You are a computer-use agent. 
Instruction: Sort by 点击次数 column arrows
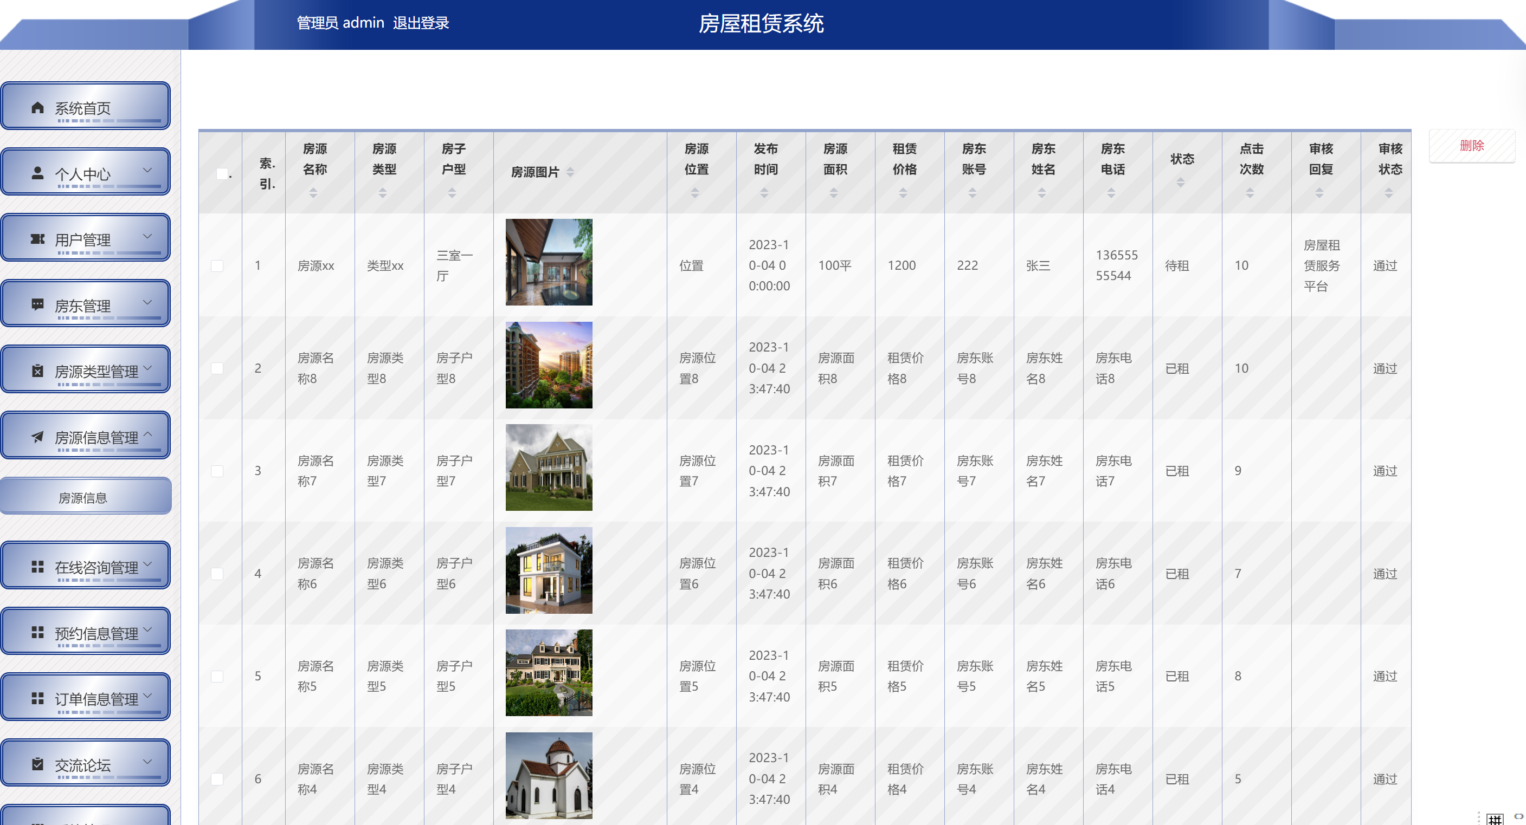click(1250, 193)
